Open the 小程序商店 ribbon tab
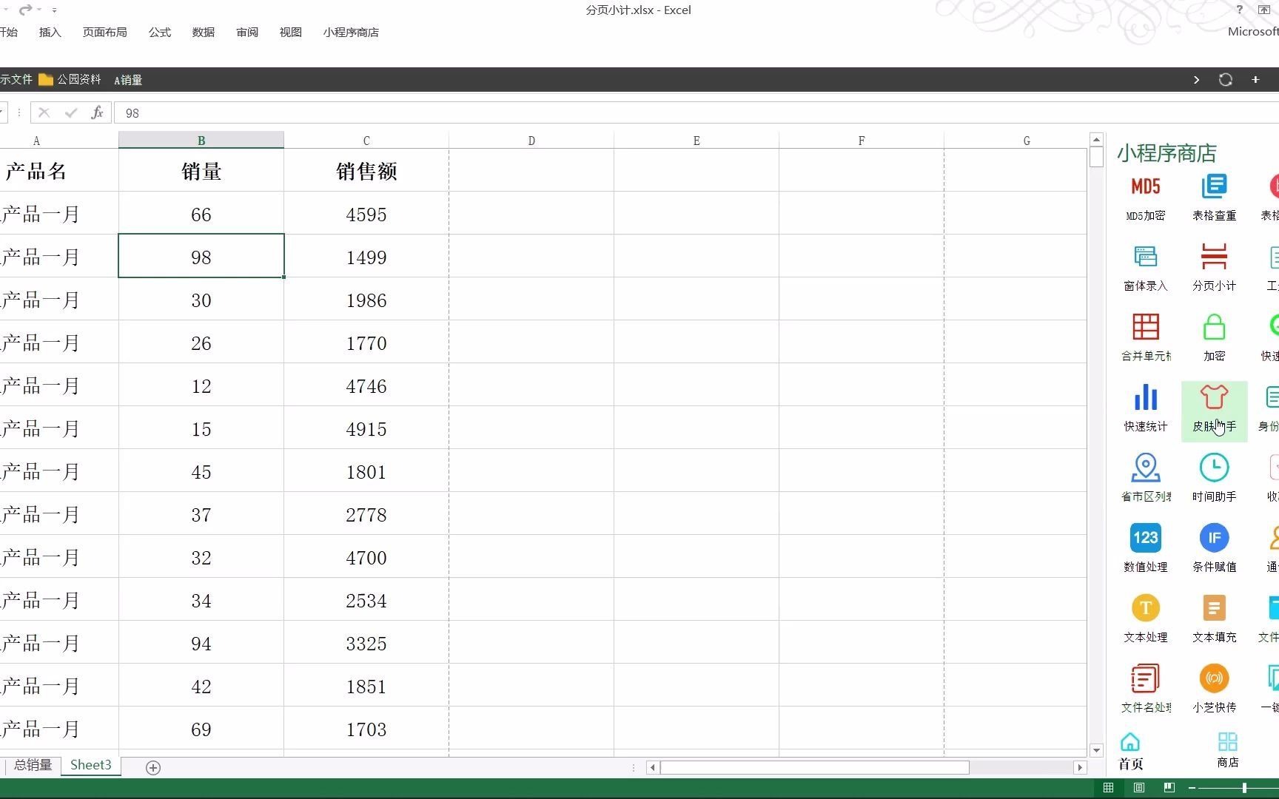This screenshot has height=799, width=1279. pos(351,33)
